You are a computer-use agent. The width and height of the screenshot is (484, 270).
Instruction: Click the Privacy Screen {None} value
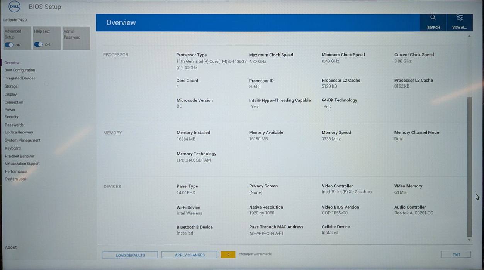[256, 192]
